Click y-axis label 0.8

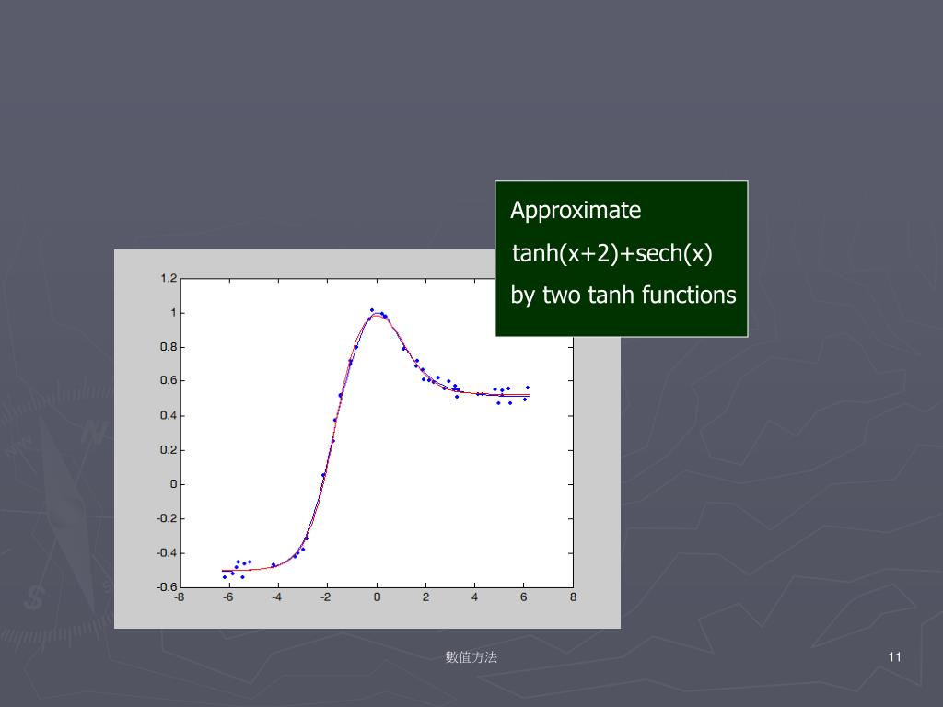point(169,347)
